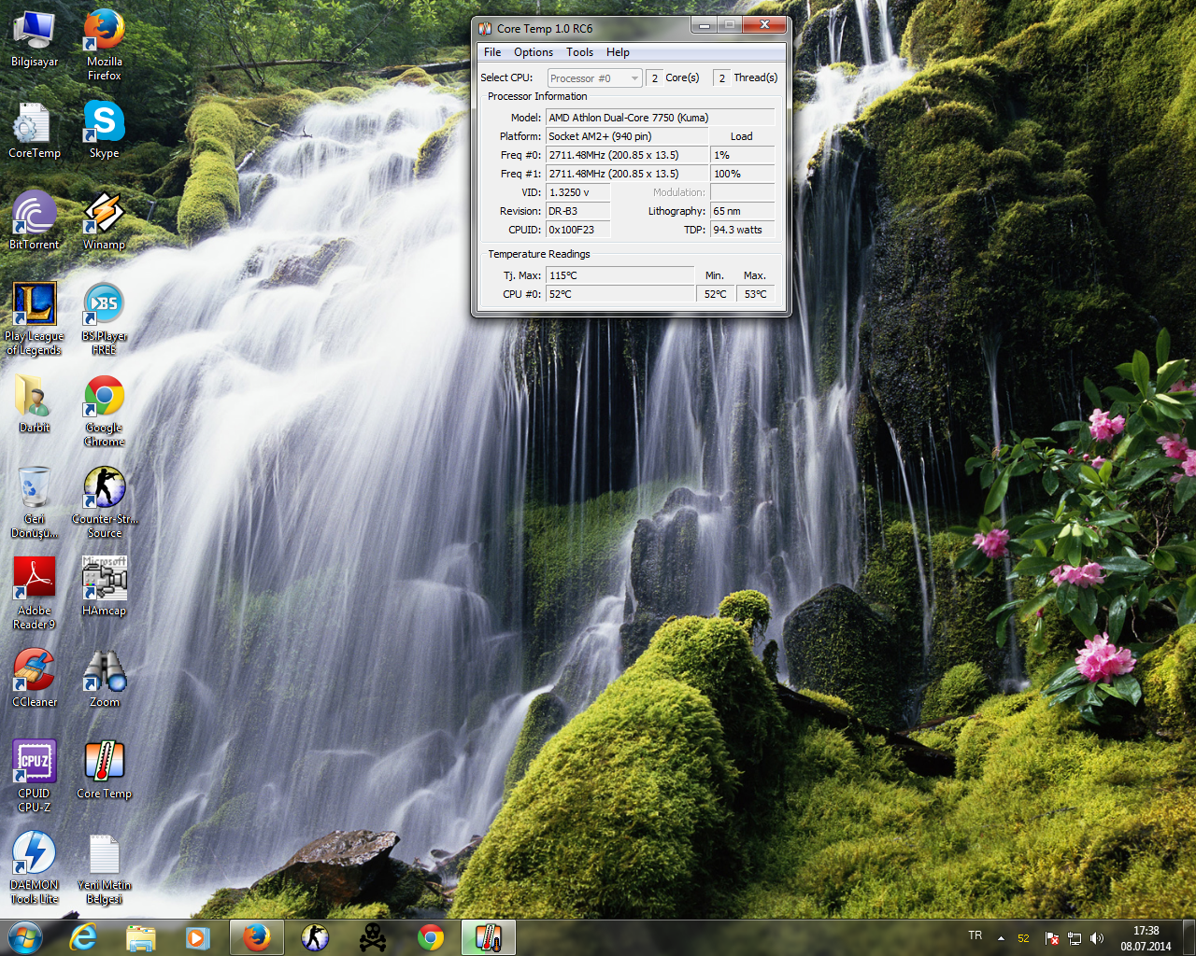Screen dimensions: 1196x956
Task: Click the Counter-Strike taskbar icon
Action: (x=315, y=937)
